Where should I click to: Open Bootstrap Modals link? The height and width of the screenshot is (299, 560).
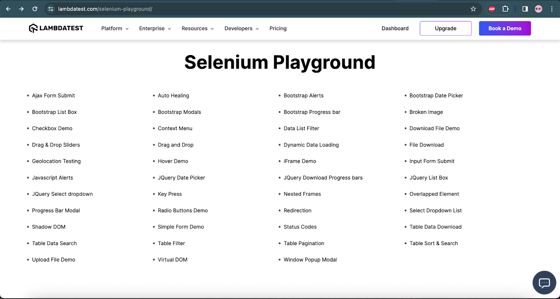[179, 112]
